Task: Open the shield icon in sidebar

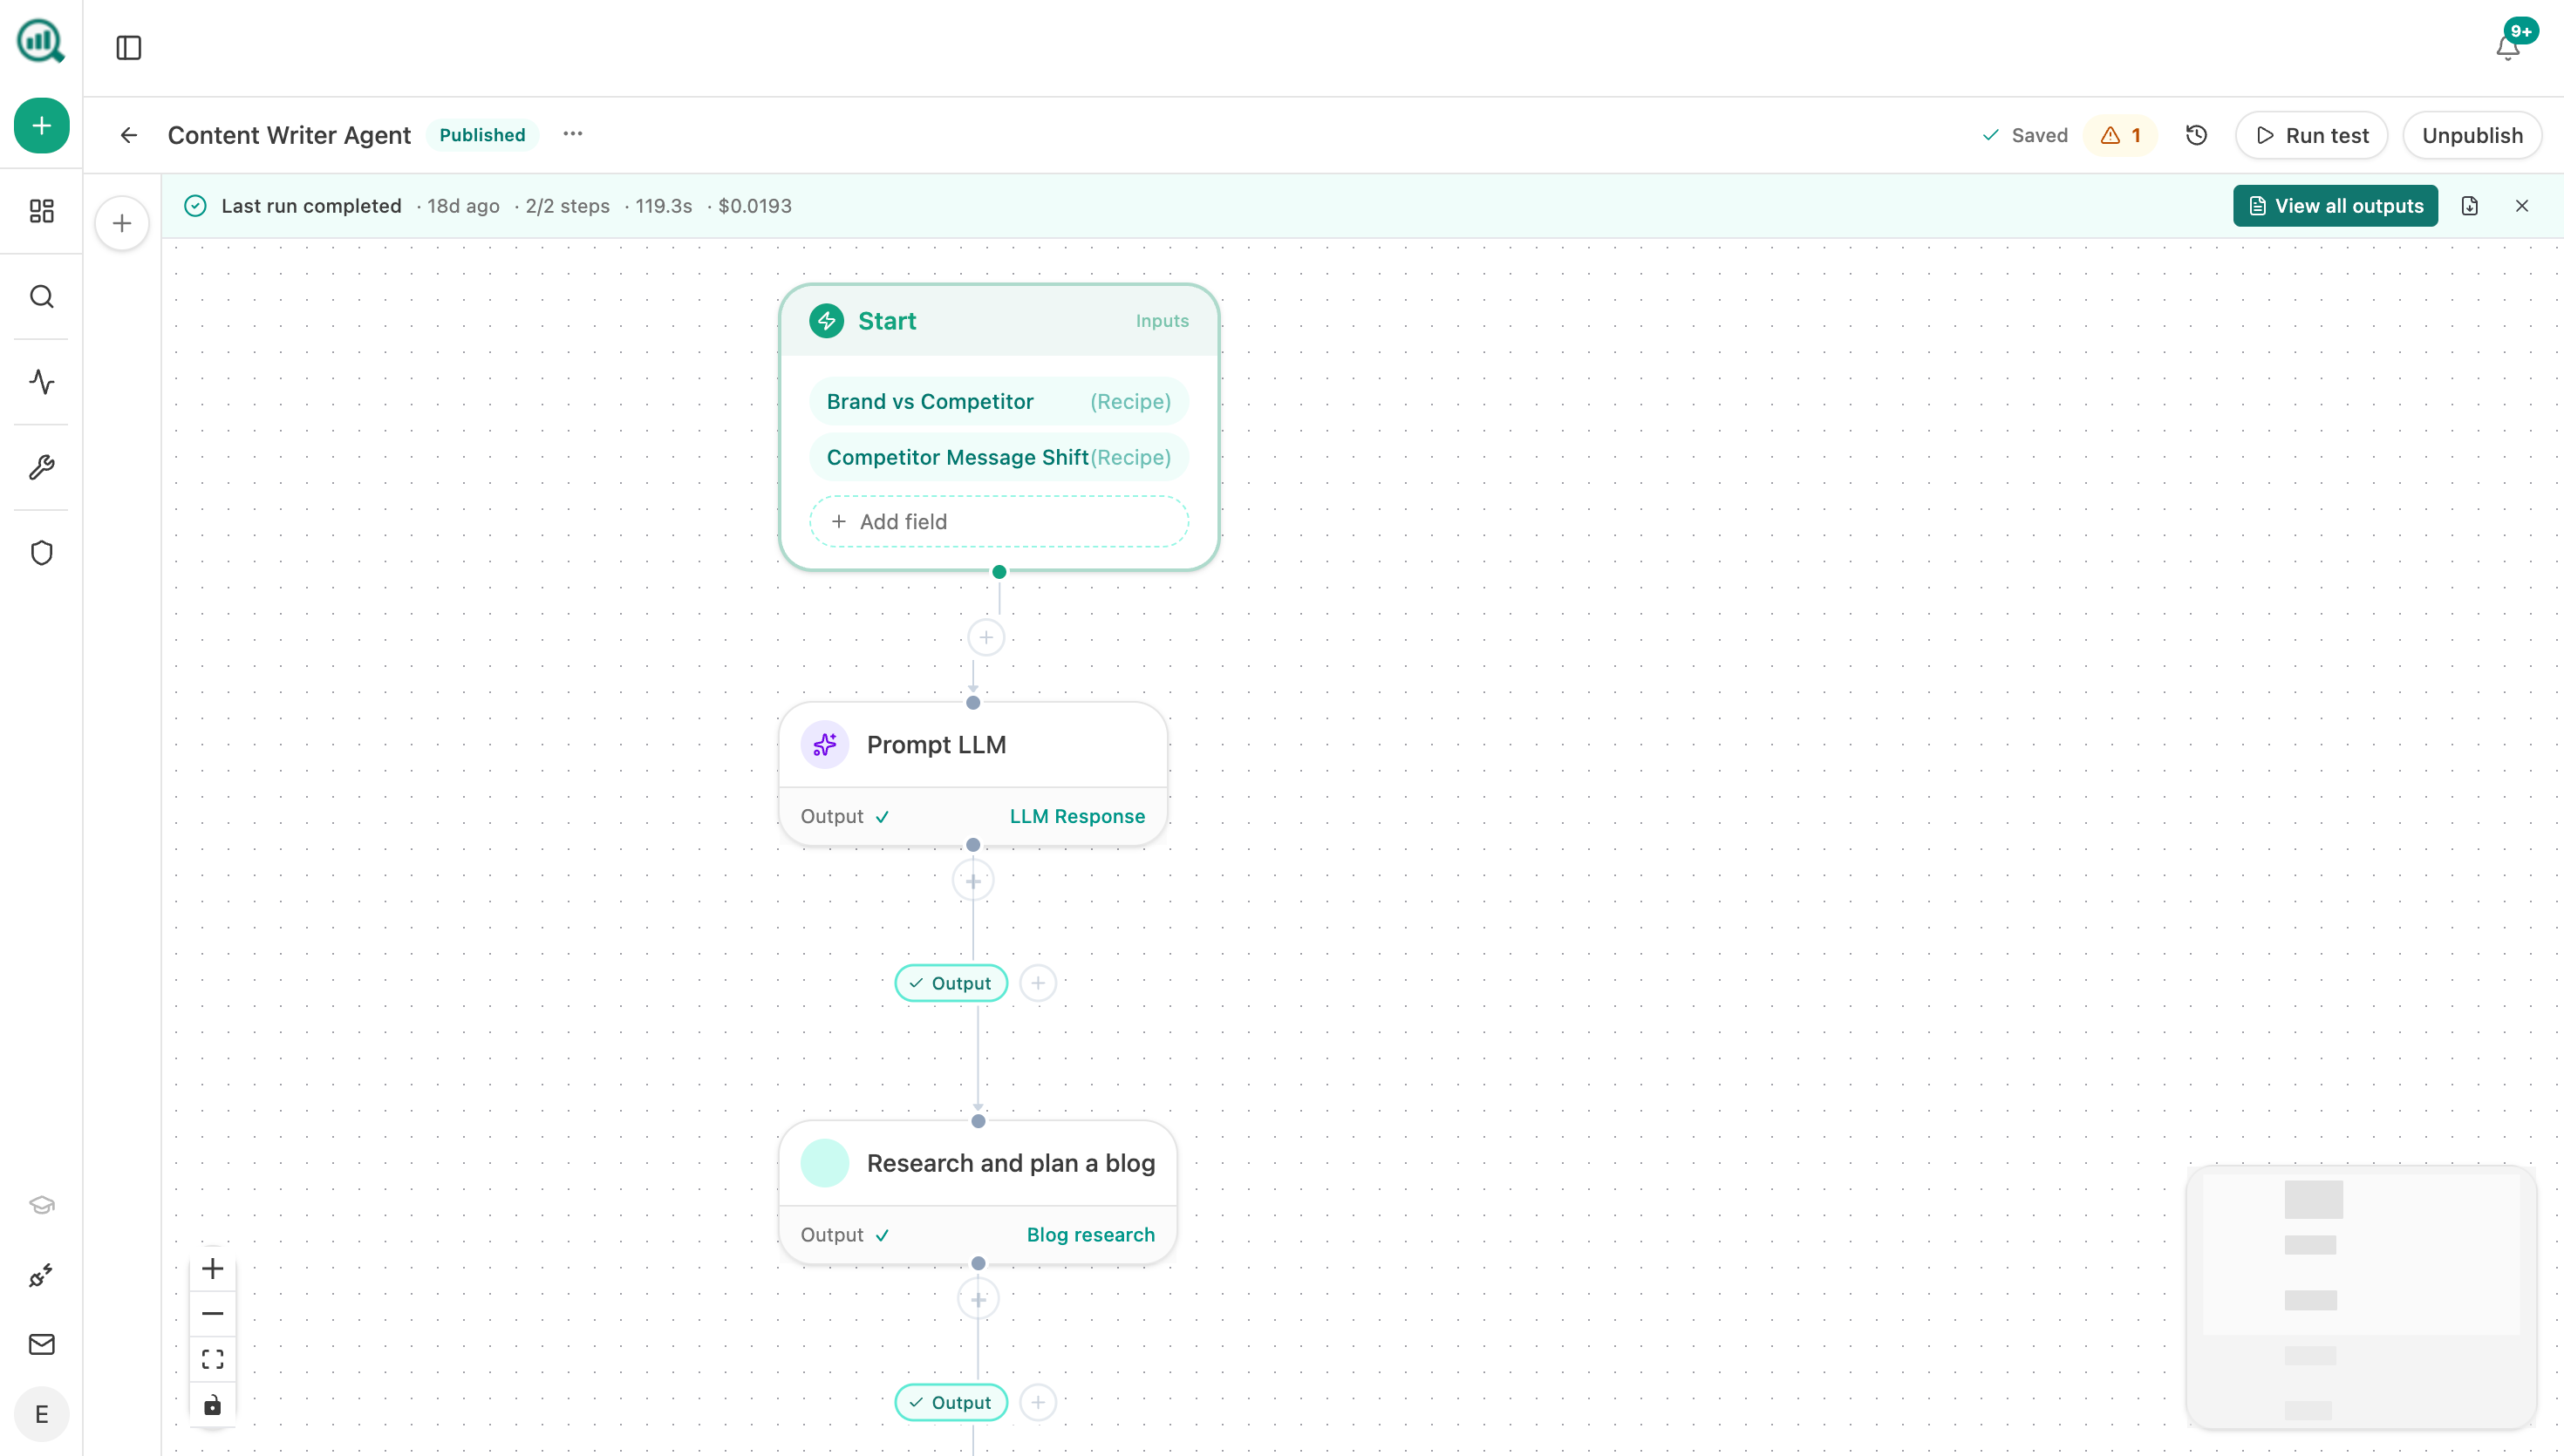Action: (x=41, y=553)
